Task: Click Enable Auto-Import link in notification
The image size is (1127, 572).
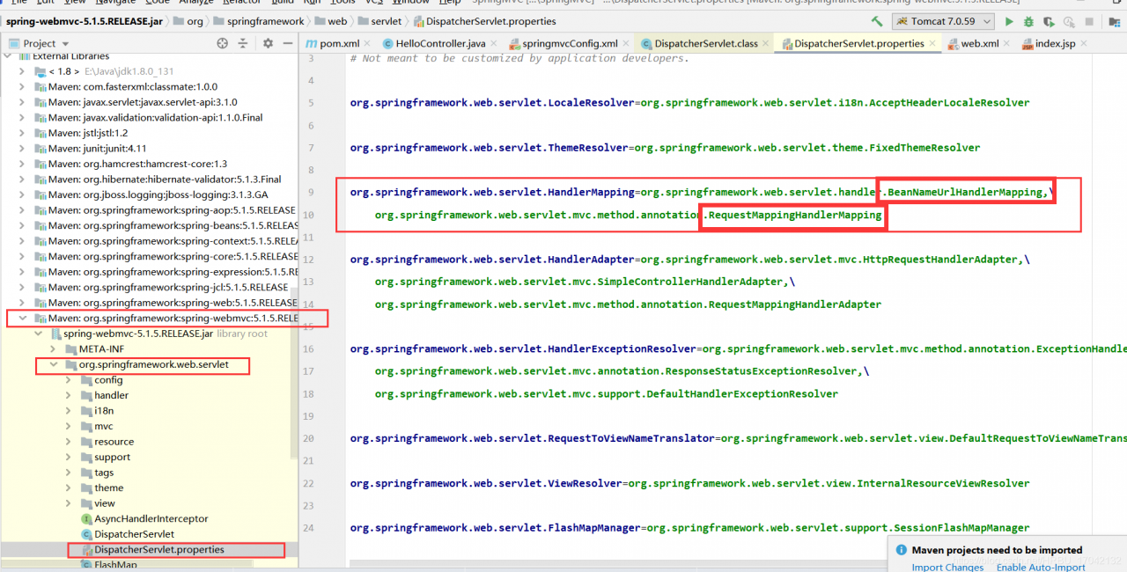Action: click(1041, 568)
